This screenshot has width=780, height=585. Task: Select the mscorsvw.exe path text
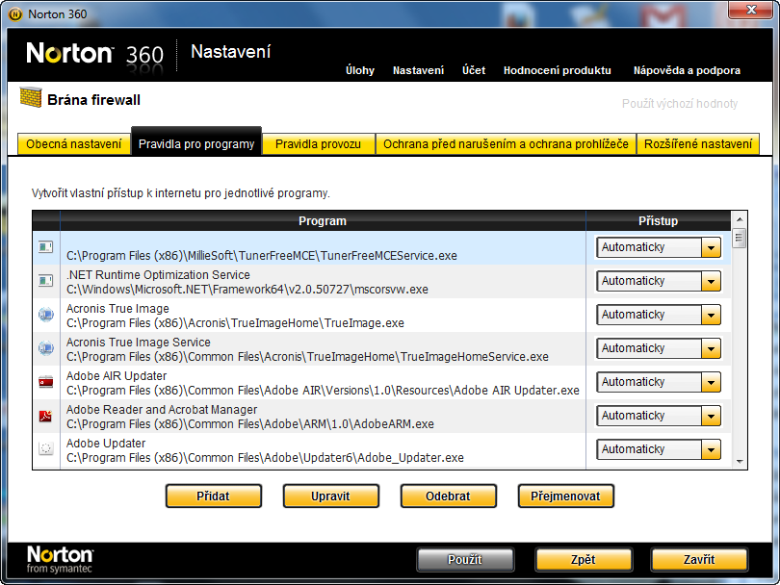coord(247,290)
